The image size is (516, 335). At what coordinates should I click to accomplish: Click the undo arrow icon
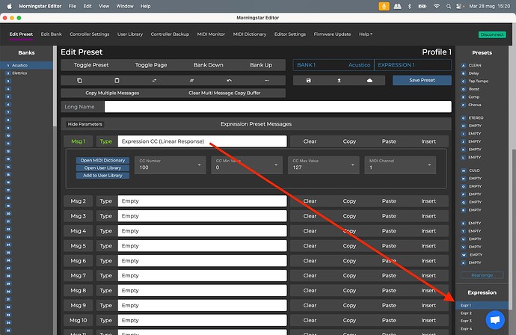click(230, 80)
